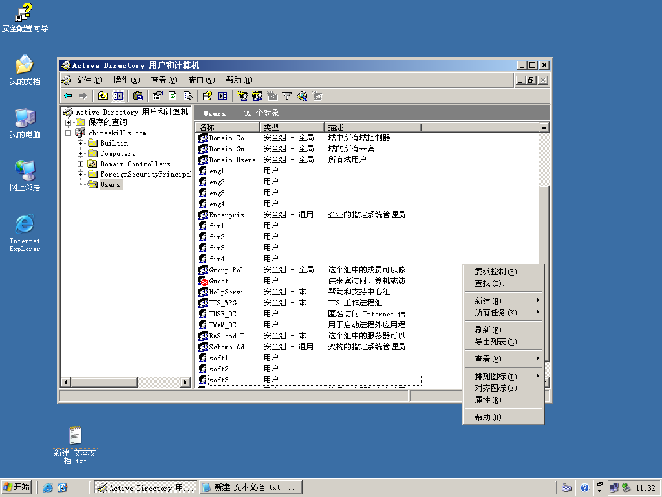Select the 我的电脑 desktop icon
The height and width of the screenshot is (497, 662).
point(25,124)
